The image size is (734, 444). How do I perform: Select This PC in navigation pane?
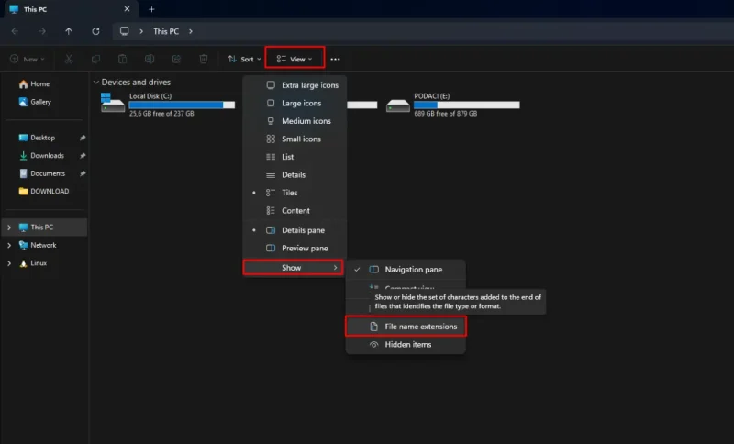coord(44,227)
